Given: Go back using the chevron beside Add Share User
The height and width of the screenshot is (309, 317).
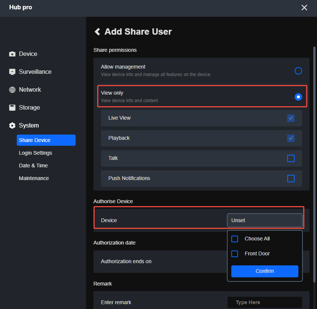Looking at the screenshot, I should coord(97,32).
